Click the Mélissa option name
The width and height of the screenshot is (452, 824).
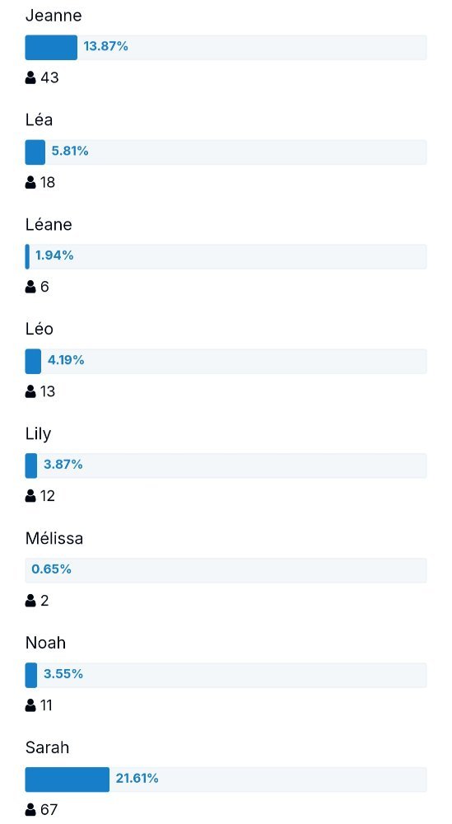[54, 538]
